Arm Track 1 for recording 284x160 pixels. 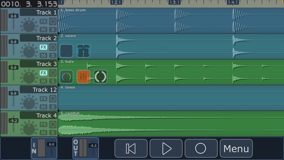pos(53,22)
